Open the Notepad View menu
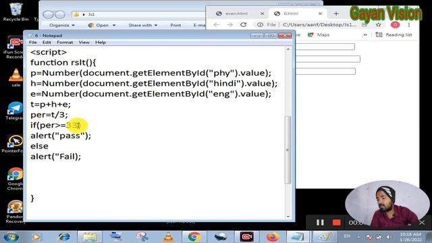Image resolution: width=432 pixels, height=243 pixels. pyautogui.click(x=84, y=42)
